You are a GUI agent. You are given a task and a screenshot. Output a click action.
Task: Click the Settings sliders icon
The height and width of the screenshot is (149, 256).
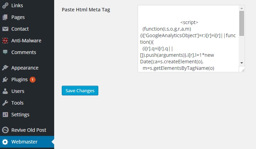click(5, 115)
